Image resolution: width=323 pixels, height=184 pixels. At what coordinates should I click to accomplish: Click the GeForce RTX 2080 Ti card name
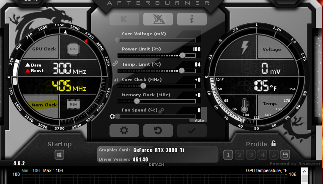pyautogui.click(x=159, y=150)
